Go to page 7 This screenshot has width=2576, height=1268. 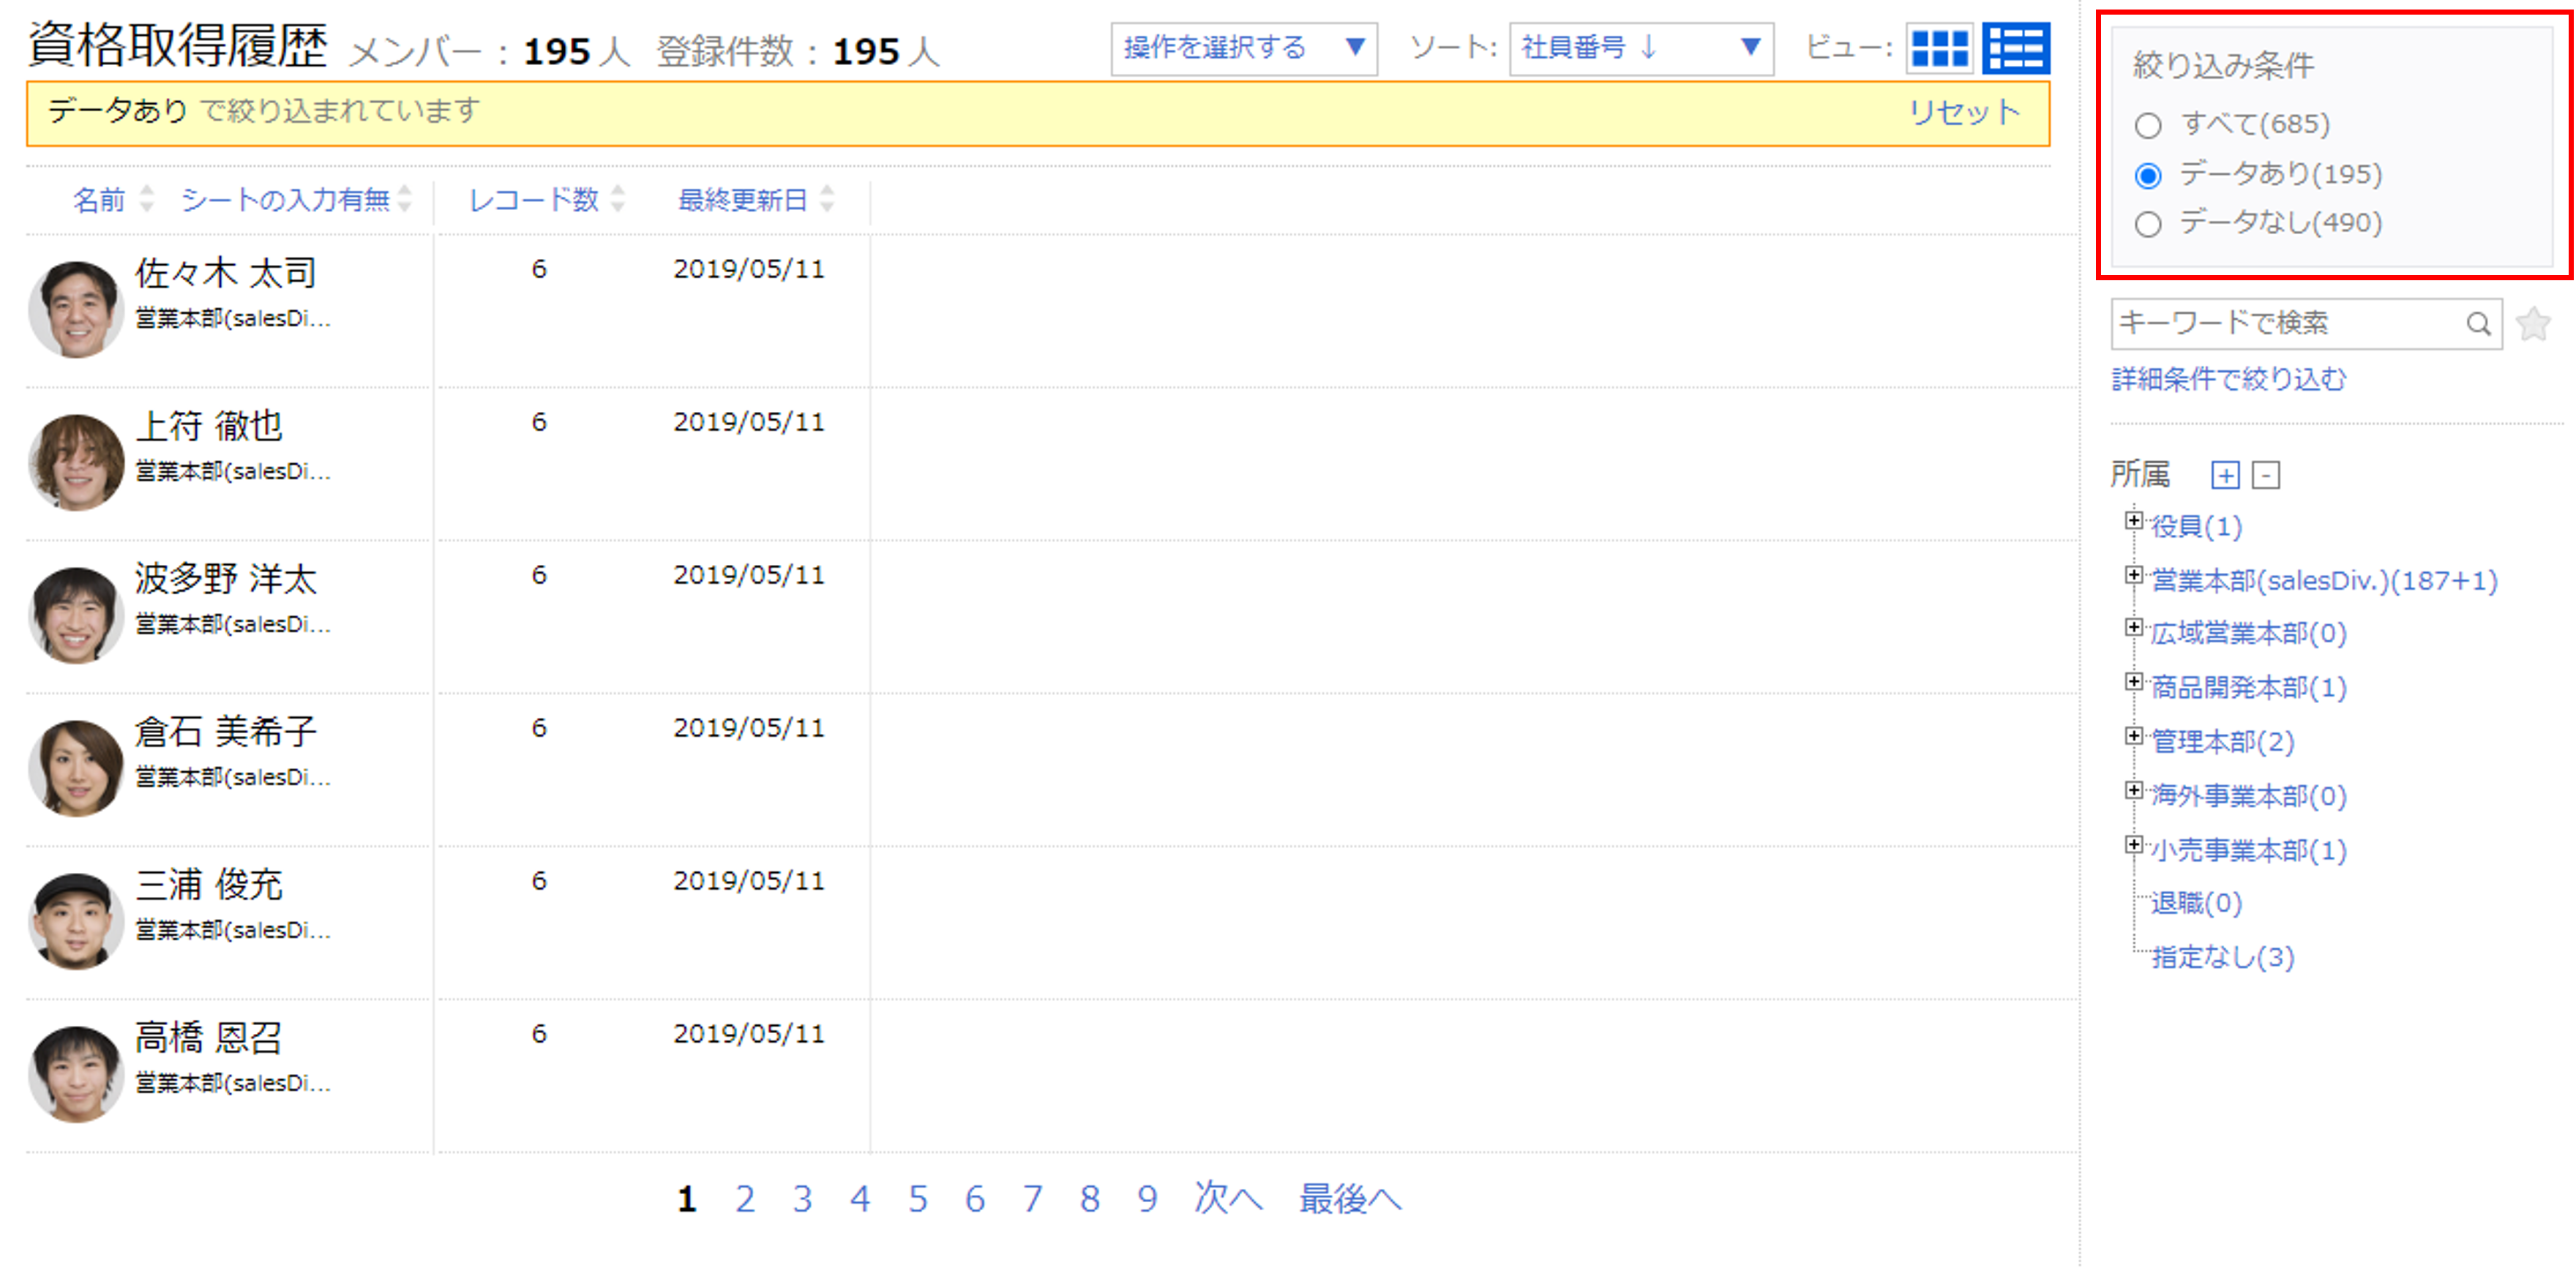click(1033, 1198)
